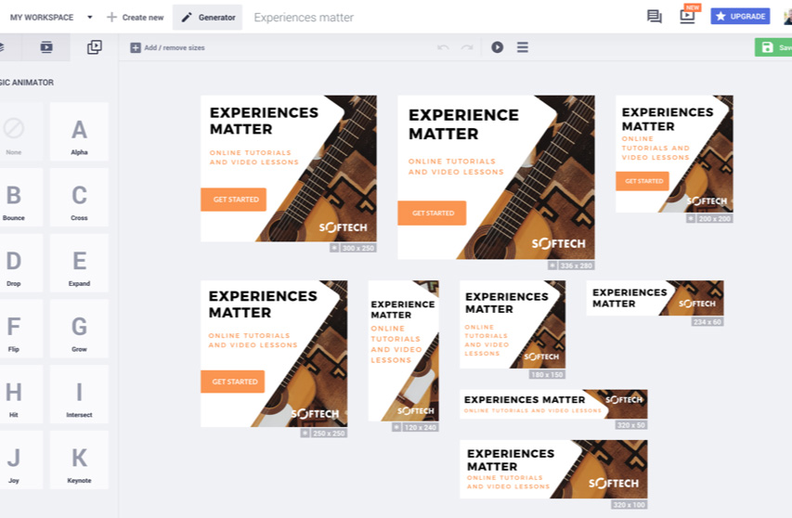This screenshot has width=792, height=518.
Task: Select the 336 x 280 banner thumbnail
Action: click(x=496, y=177)
